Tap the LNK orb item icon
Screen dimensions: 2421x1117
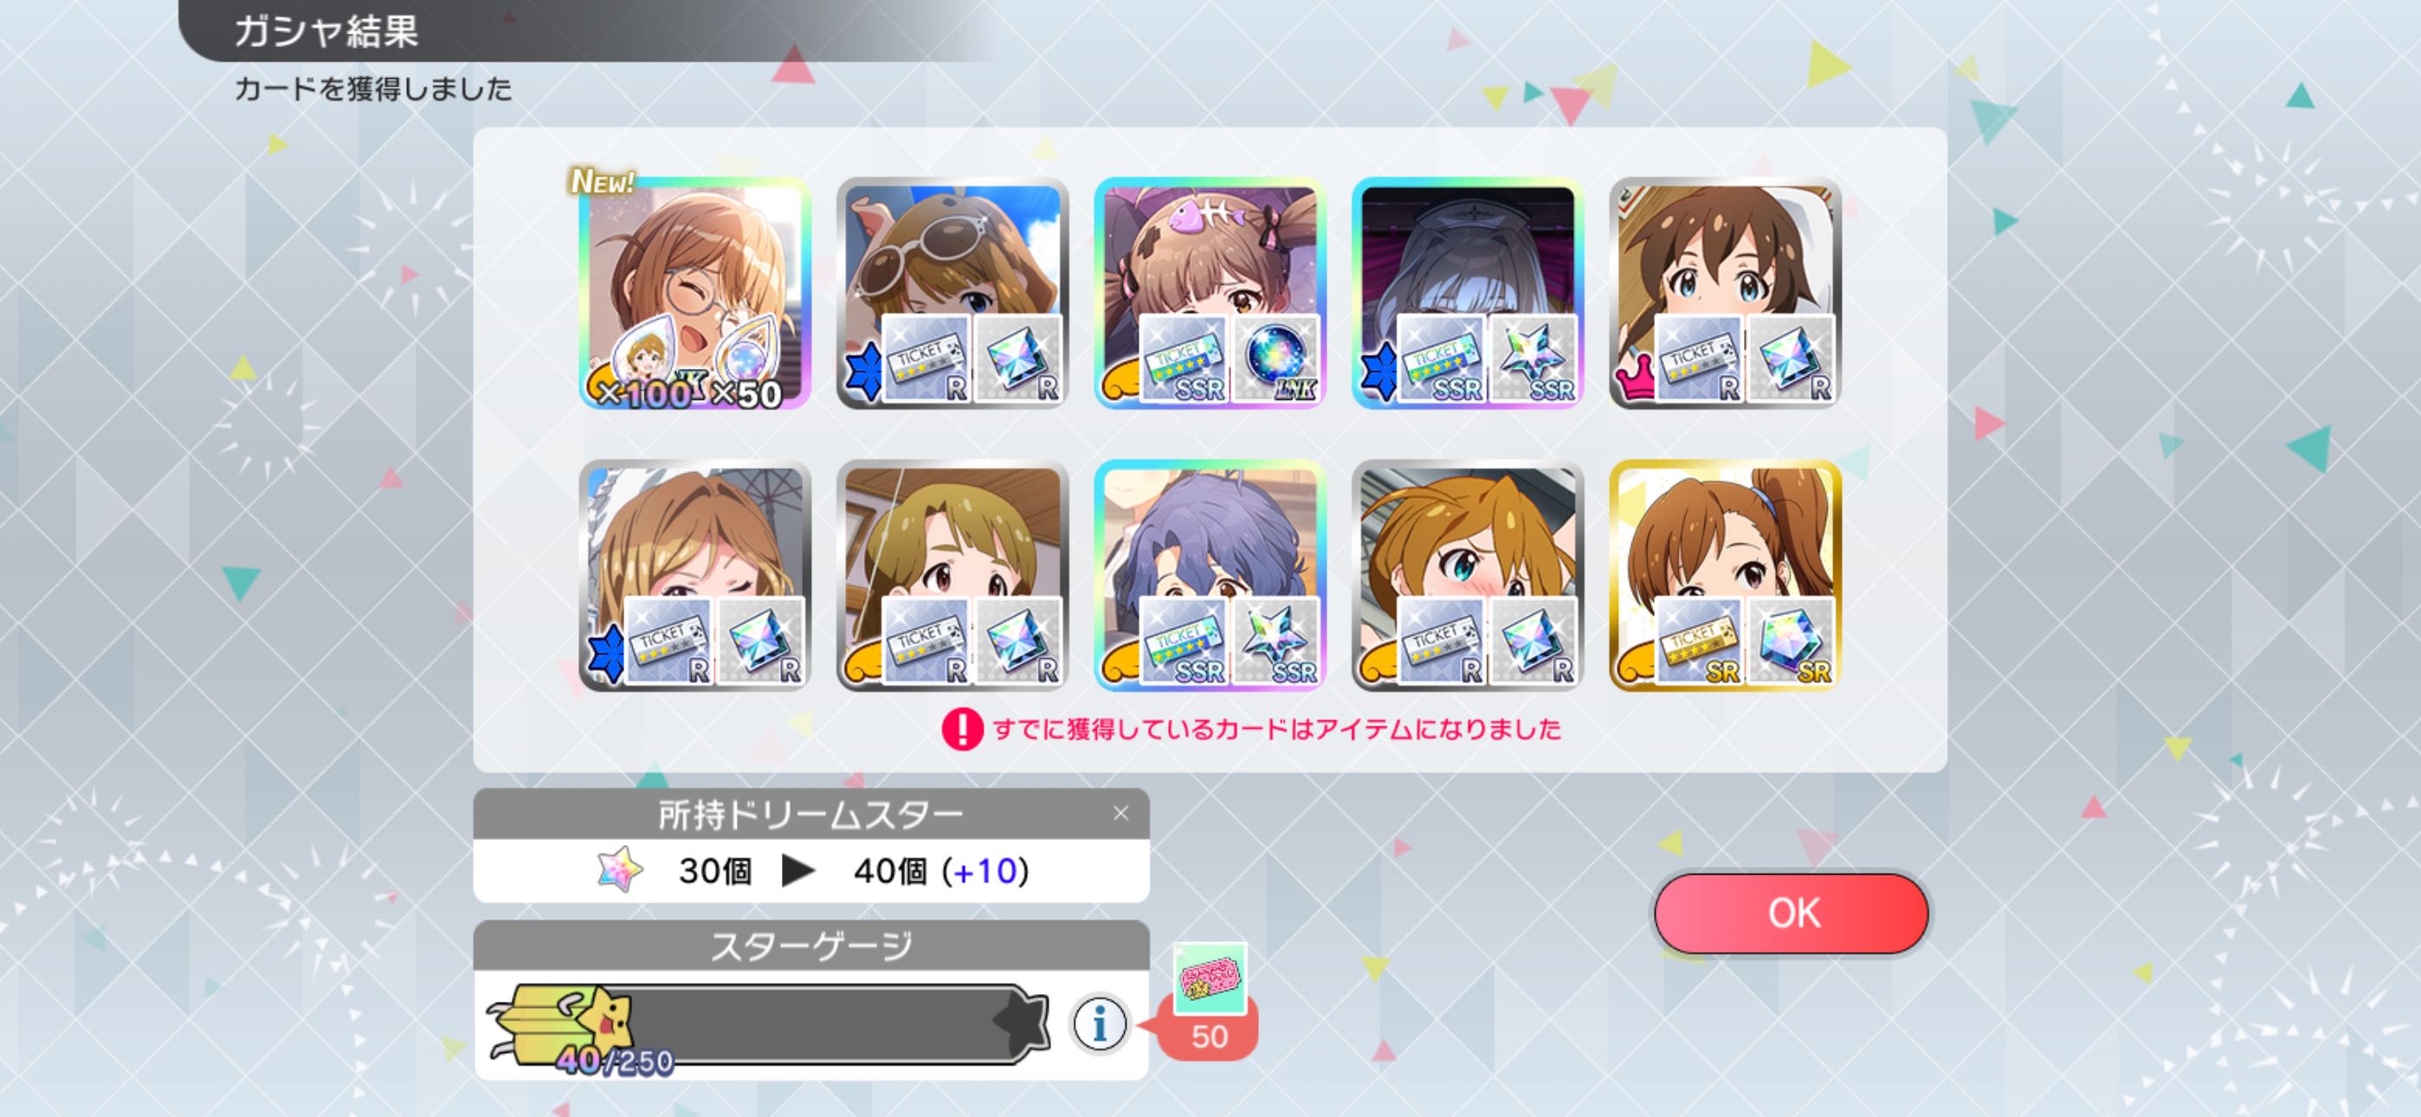coord(1275,358)
